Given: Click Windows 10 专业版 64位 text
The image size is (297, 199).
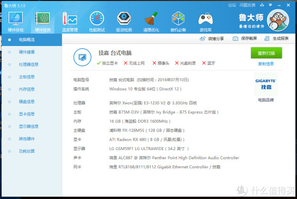Looking at the screenshot, I should [x=145, y=89].
